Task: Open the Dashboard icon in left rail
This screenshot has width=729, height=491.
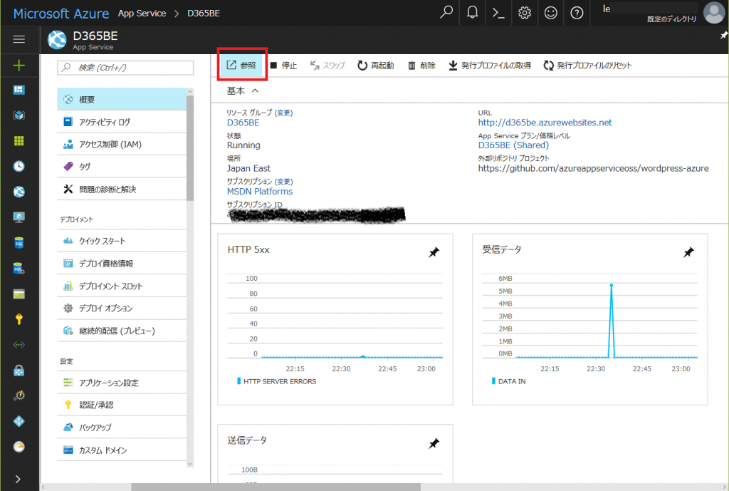Action: click(19, 90)
